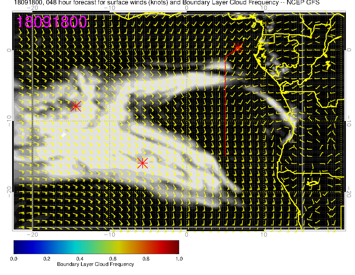Click the -20 latitude label on the right axis

(350, 192)
